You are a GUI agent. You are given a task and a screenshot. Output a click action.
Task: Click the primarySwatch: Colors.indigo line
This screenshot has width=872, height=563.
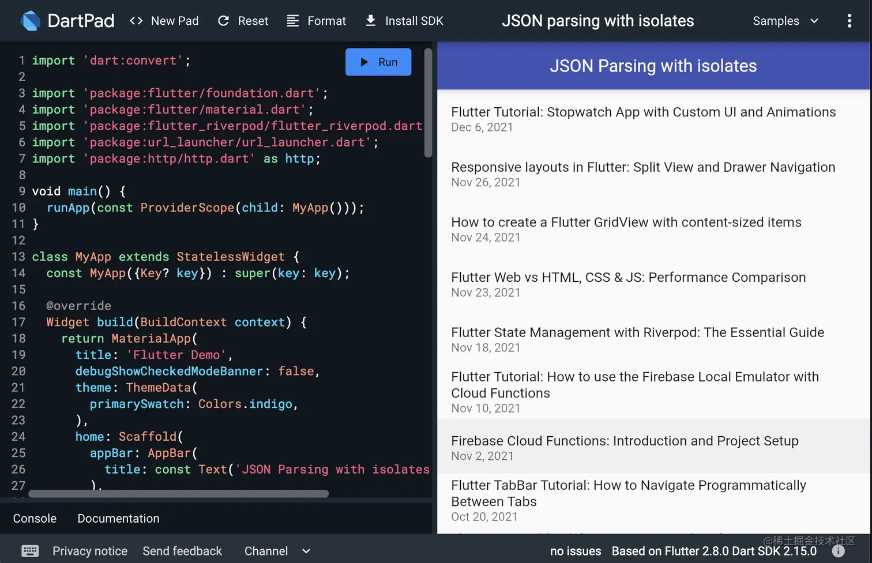tap(194, 404)
